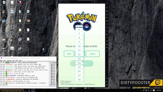The image size is (163, 92).
Task: Click the Android home icon in Nox
Action: coord(107,82)
